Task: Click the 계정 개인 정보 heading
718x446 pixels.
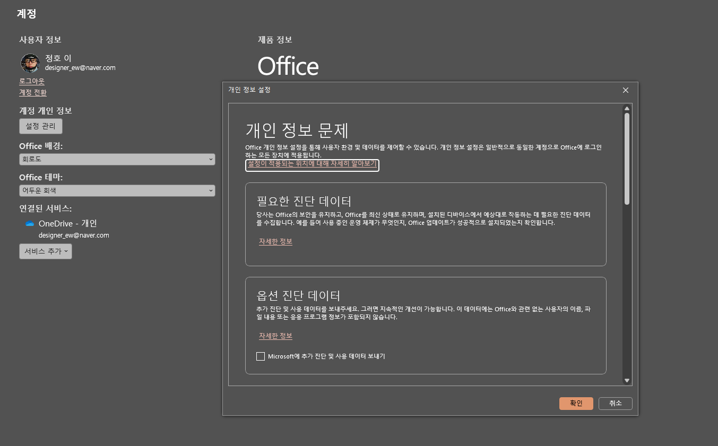Action: (46, 111)
